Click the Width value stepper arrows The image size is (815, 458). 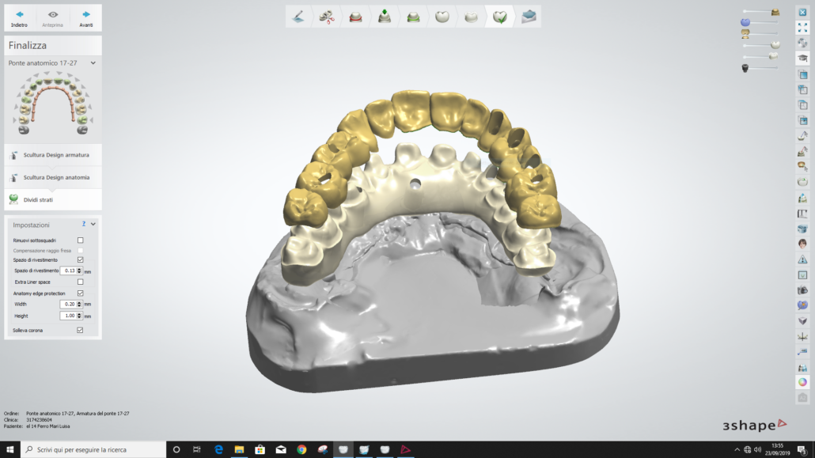80,304
